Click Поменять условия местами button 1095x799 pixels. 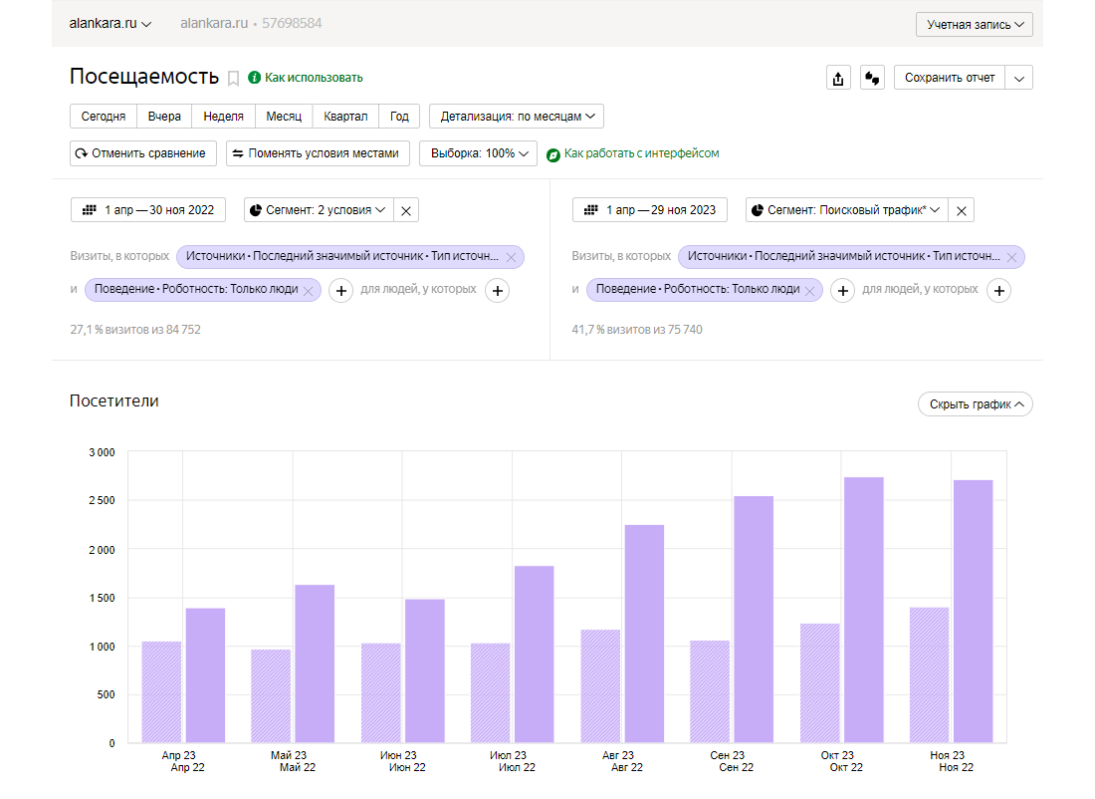click(318, 153)
